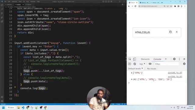Viewport: 195px width, 110px height.
Task: Click the X icon in the tag input box
Action: [177, 32]
